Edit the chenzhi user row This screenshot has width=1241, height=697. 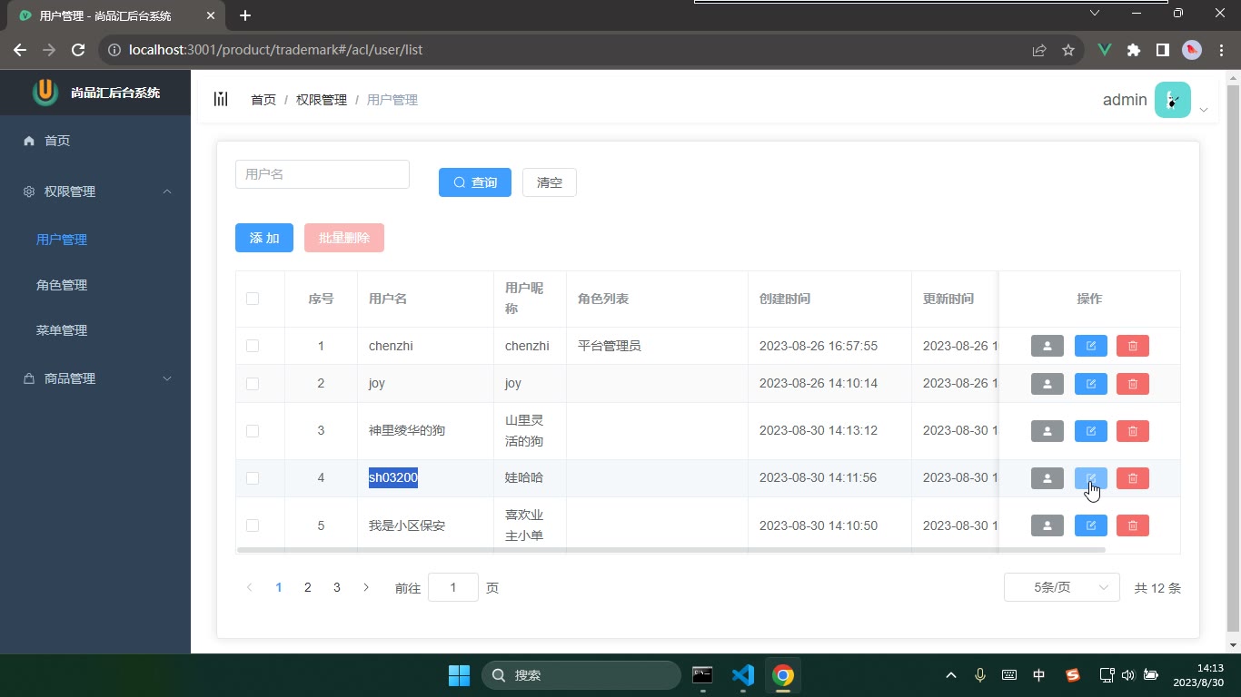tap(1090, 346)
